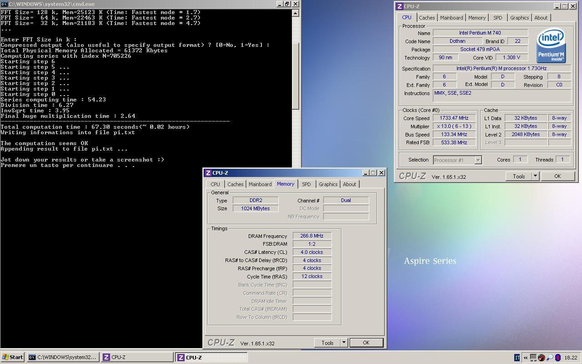Click the CAS# Latency value 4.0 clocks
This screenshot has width=582, height=364.
312,252
